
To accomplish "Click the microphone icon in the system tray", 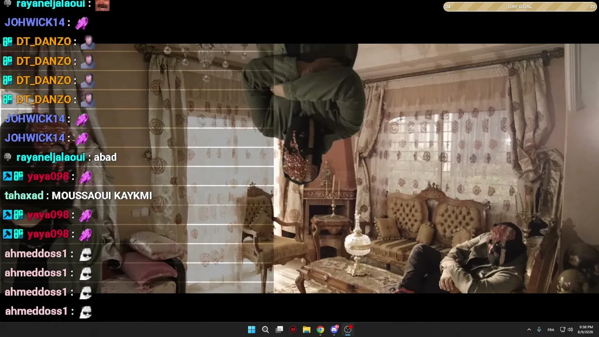I will (539, 330).
